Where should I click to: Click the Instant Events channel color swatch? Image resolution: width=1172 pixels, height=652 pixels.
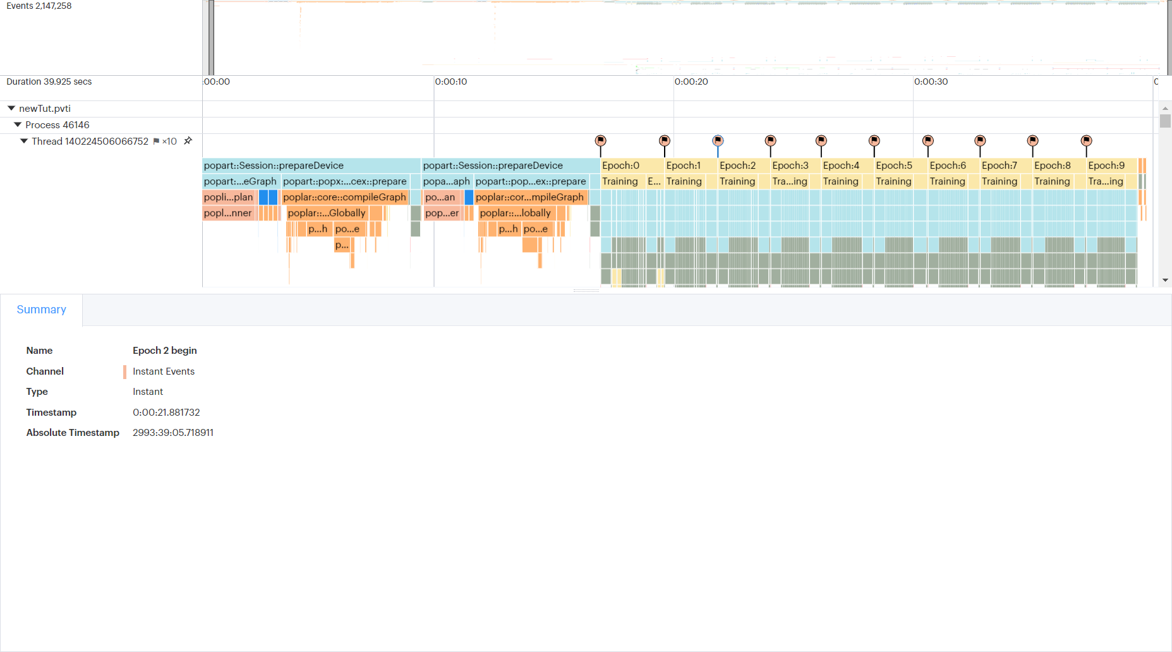(x=124, y=371)
